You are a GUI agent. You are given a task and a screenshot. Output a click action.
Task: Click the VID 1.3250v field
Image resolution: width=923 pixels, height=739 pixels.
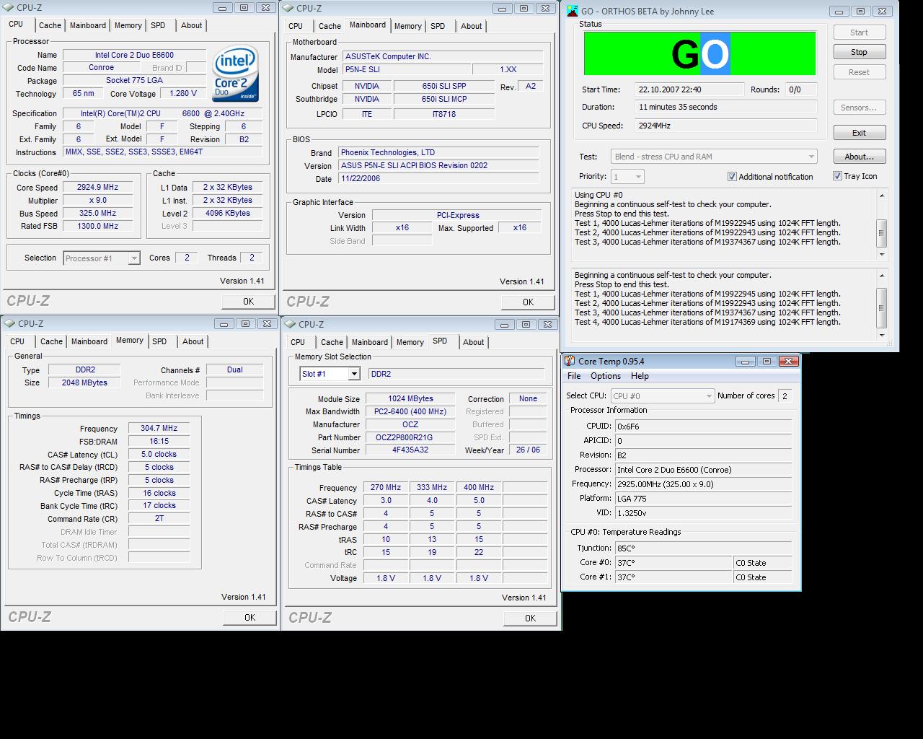(703, 513)
